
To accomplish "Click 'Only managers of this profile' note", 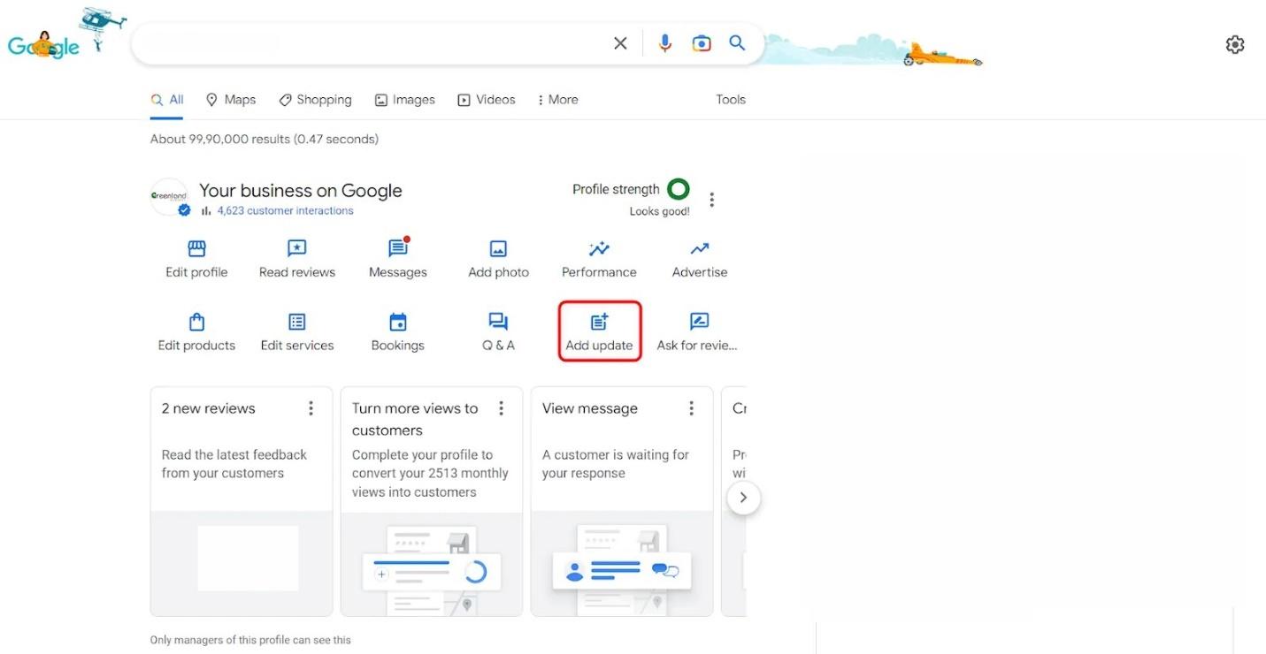I will (250, 640).
